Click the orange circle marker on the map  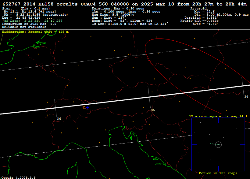(84, 107)
